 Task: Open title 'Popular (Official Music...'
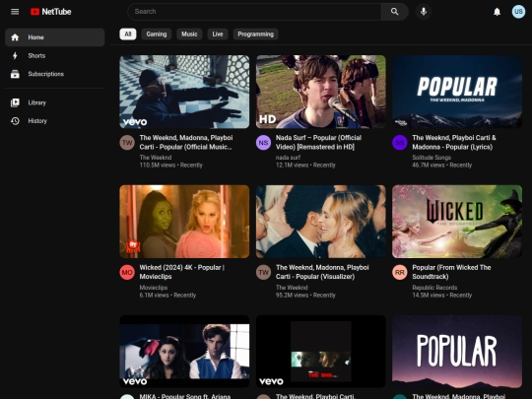click(x=186, y=142)
